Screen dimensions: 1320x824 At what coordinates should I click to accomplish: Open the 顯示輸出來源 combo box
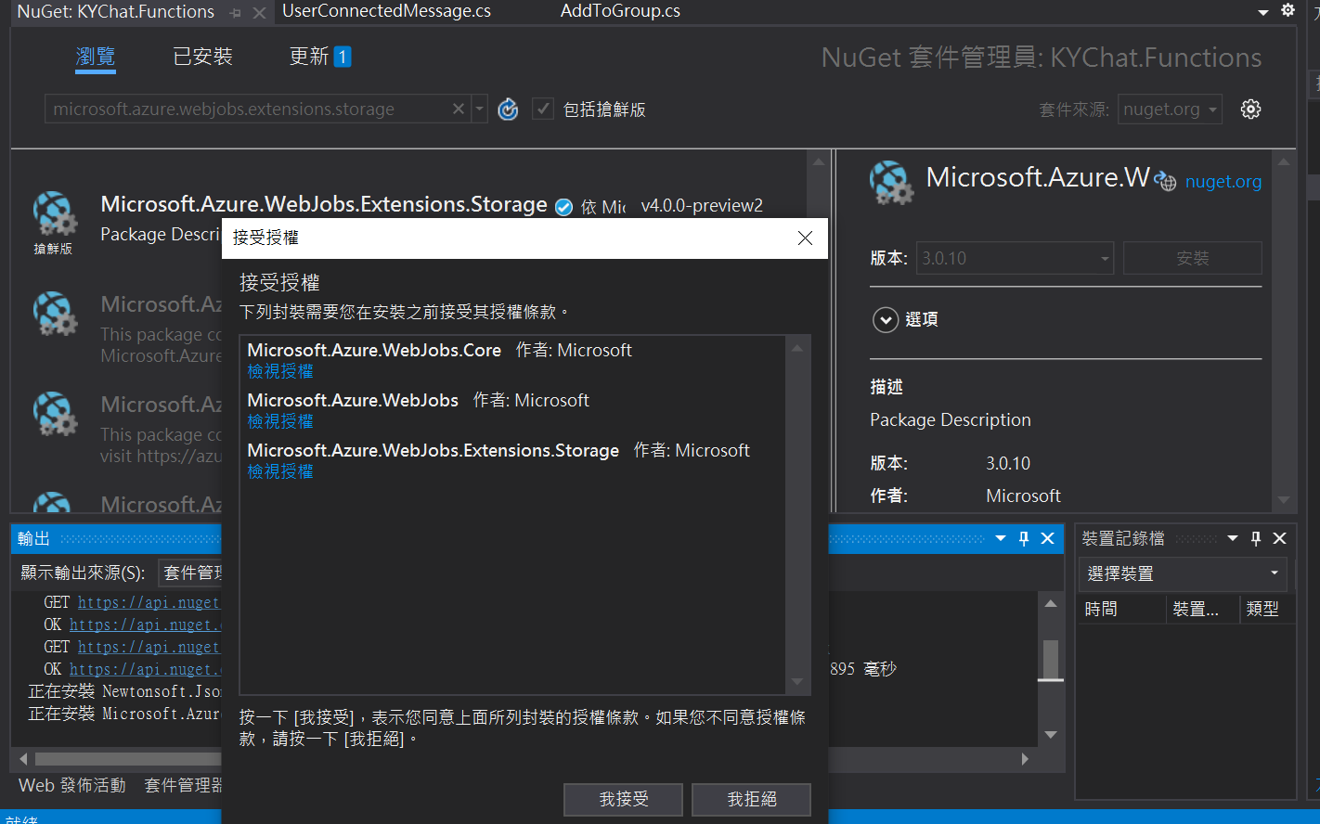(191, 573)
